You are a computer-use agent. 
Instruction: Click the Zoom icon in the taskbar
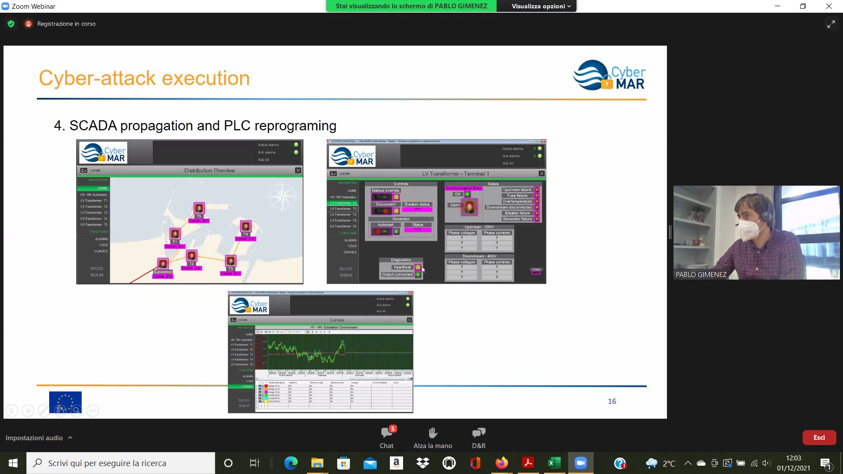[x=580, y=463]
